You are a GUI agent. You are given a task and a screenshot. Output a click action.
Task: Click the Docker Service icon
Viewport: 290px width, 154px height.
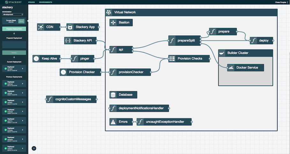pos(231,68)
